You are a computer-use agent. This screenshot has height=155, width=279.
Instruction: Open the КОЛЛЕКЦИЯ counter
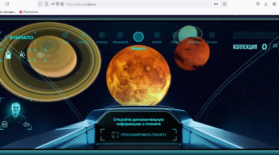pyautogui.click(x=255, y=47)
